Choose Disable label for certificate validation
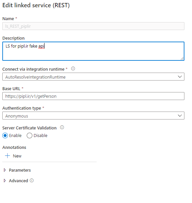 click(x=41, y=136)
